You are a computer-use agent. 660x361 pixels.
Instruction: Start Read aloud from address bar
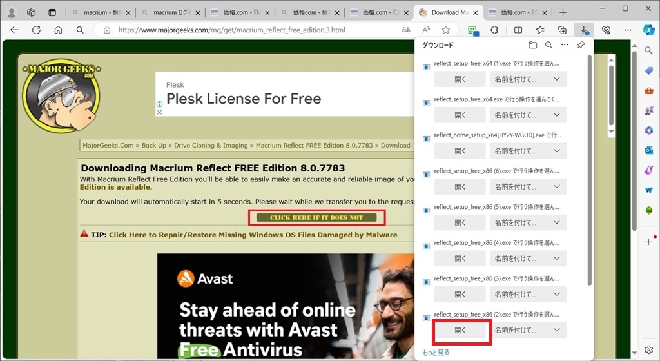click(426, 30)
